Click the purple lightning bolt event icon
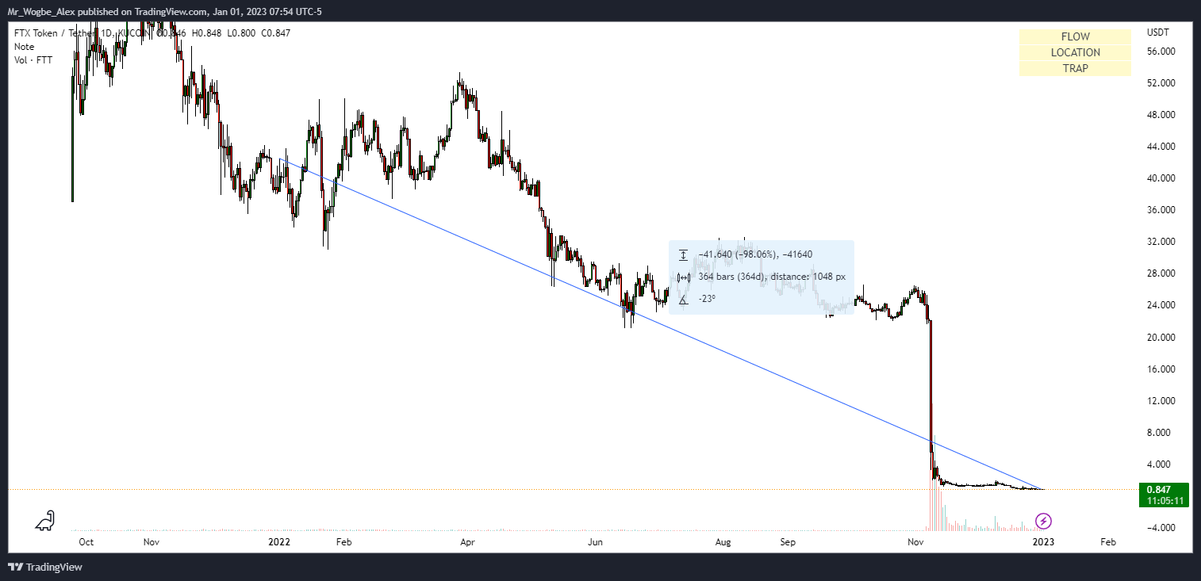Screen dimensions: 1201x581 [1045, 521]
